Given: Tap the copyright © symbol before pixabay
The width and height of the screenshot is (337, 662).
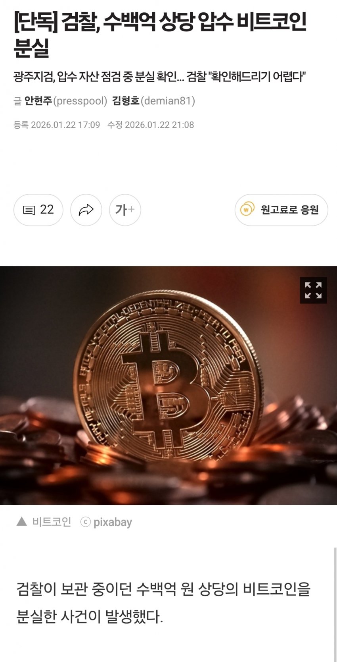Looking at the screenshot, I should (x=85, y=522).
